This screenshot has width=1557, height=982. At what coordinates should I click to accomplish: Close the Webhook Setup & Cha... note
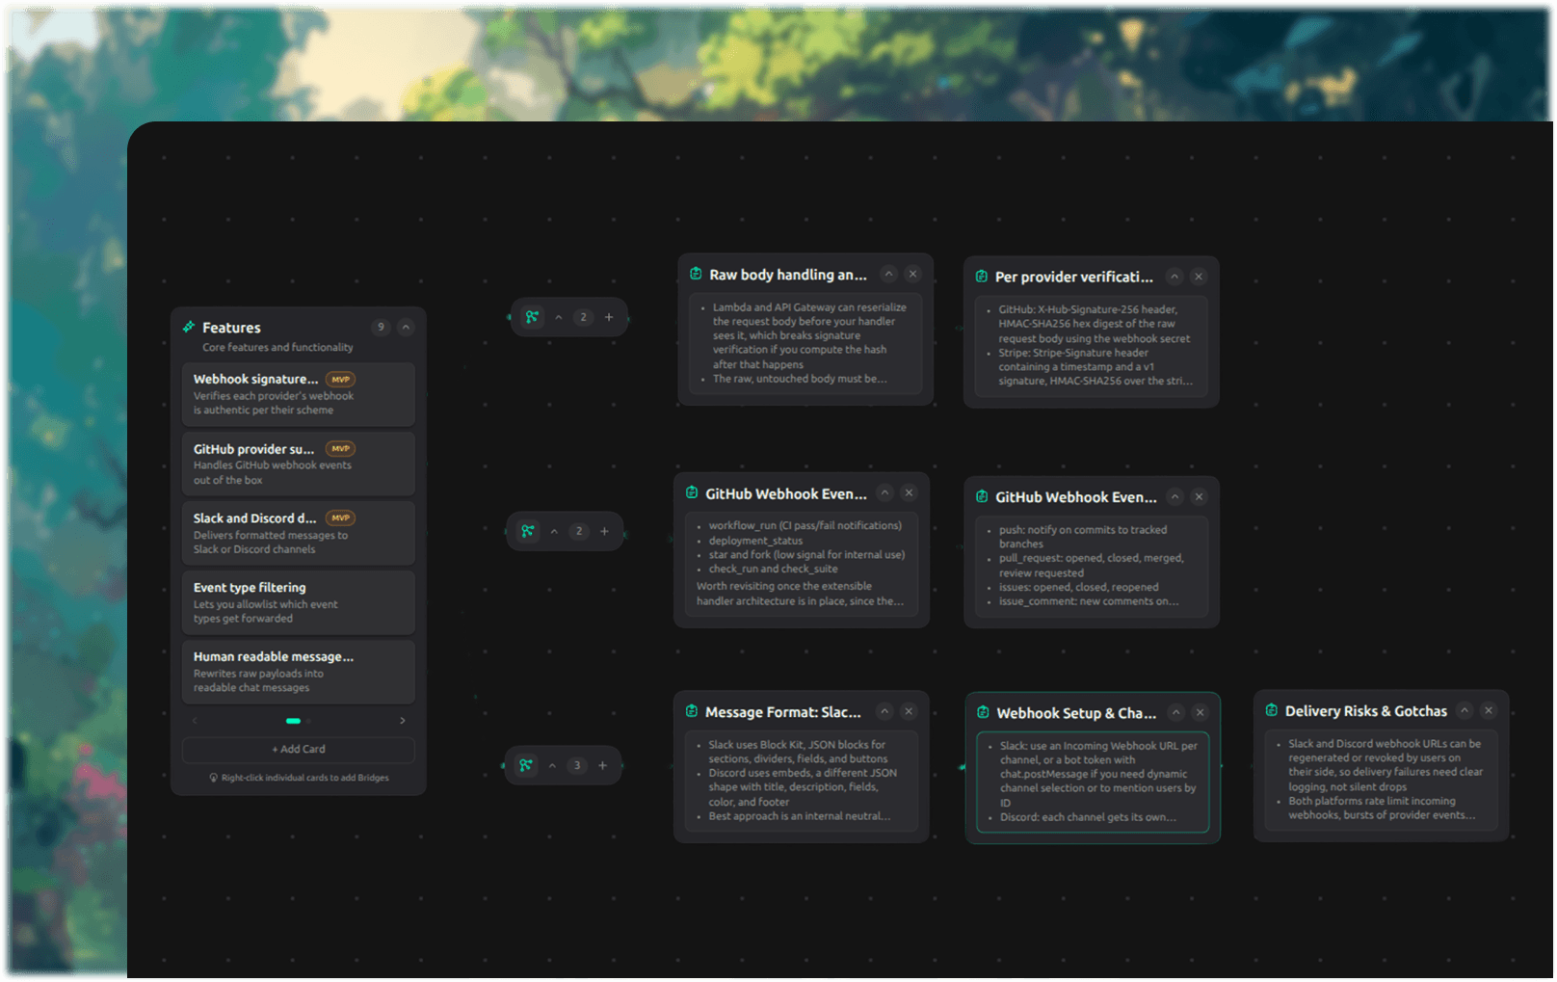click(1201, 712)
